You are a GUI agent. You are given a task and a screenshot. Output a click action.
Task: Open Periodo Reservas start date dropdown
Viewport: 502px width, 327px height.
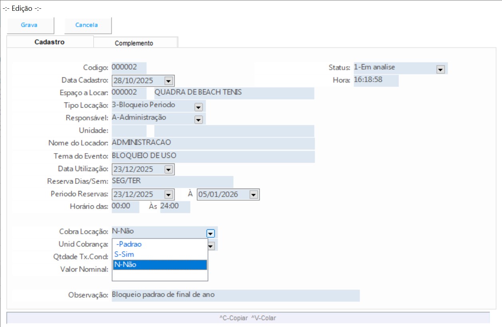pos(169,195)
